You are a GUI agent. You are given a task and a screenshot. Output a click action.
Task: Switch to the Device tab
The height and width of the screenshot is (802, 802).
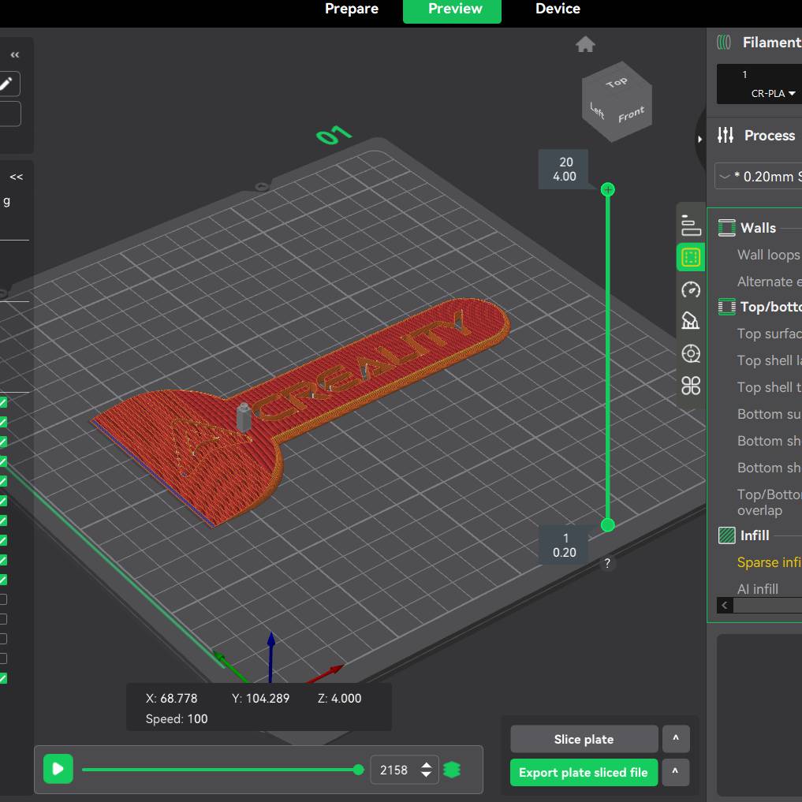(x=558, y=9)
